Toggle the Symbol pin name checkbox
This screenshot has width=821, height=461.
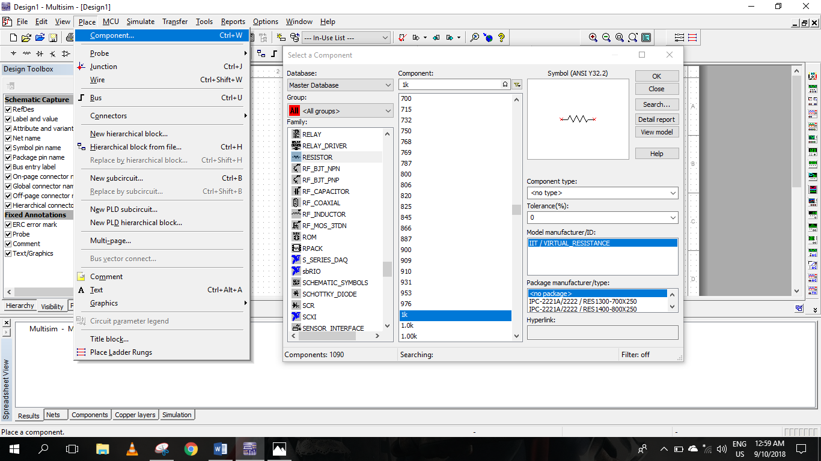click(x=8, y=148)
